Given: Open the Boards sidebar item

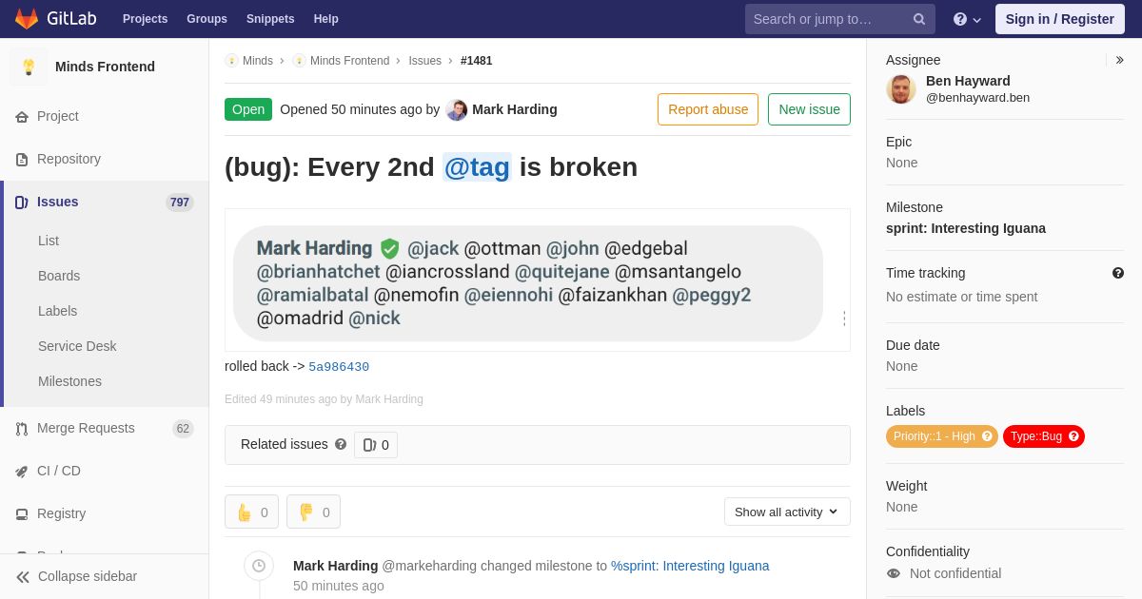Looking at the screenshot, I should click(59, 276).
